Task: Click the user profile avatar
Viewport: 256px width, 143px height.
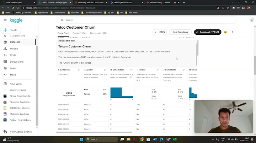Action: tap(251, 20)
